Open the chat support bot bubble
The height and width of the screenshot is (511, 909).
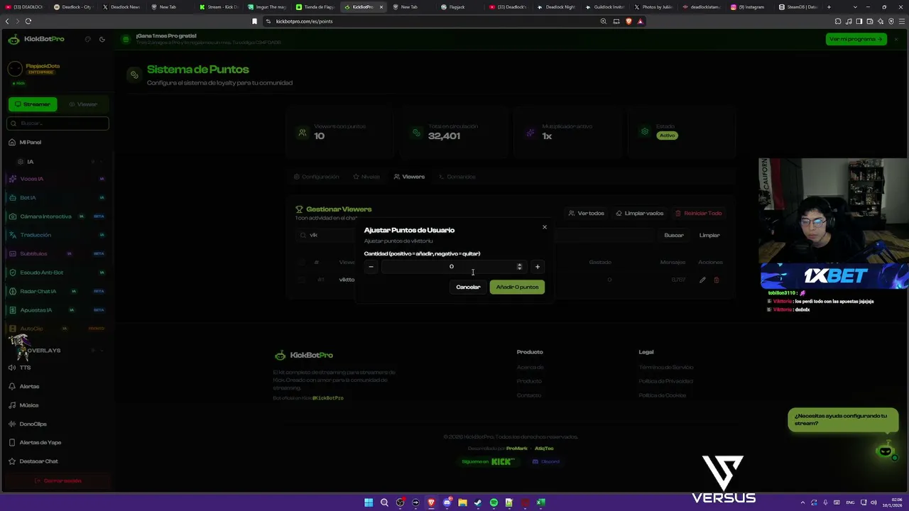pyautogui.click(x=885, y=451)
